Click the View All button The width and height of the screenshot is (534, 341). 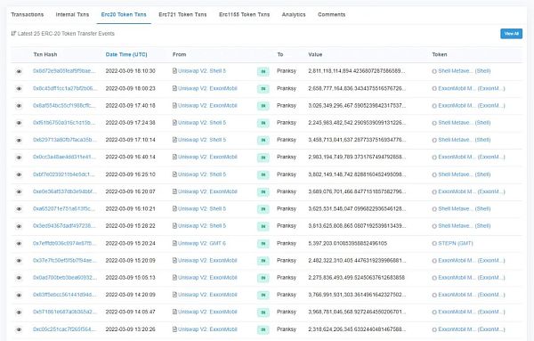(x=511, y=34)
